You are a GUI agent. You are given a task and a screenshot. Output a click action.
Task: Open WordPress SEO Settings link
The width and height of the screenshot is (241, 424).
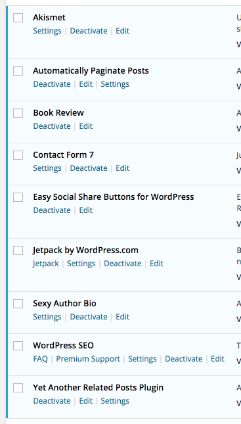(142, 359)
